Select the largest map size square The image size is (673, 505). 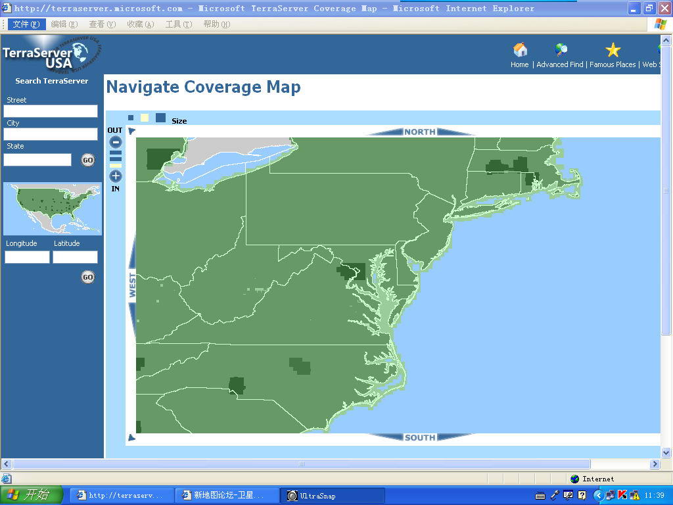coord(160,118)
